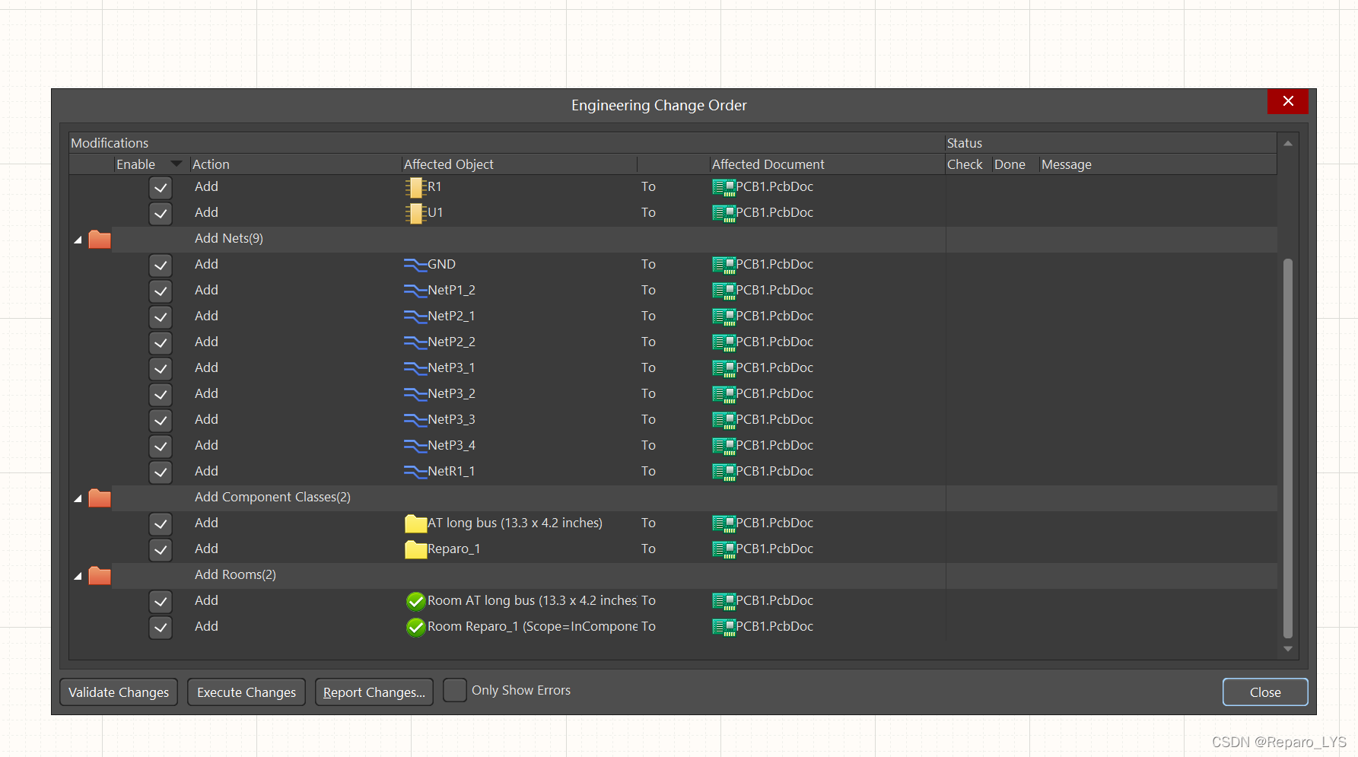Click the Add Rooms(2) folder icon
This screenshot has width=1358, height=757.
click(100, 575)
